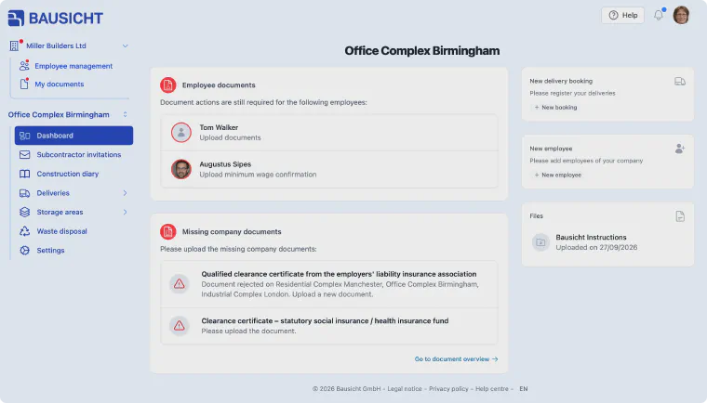Expand the Deliveries submenu chevron
Screen dimensions: 707x403
click(125, 193)
